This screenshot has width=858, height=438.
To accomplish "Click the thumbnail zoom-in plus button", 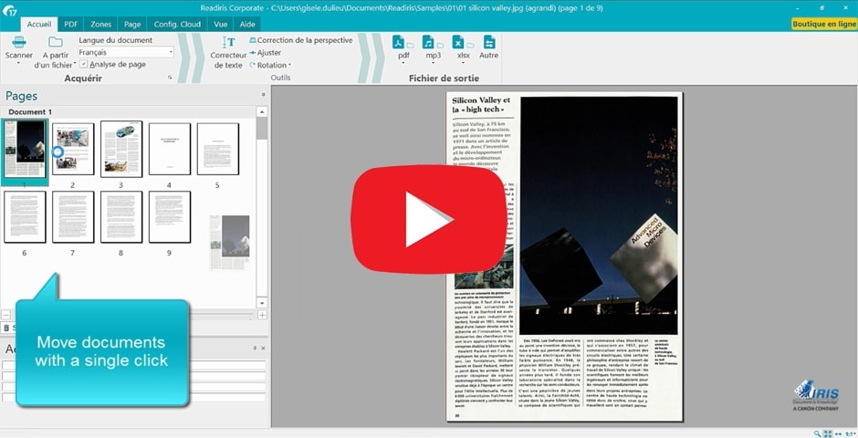I will 262,315.
